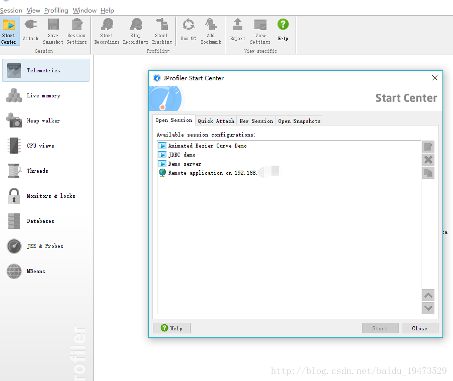453x381 pixels.
Task: Open Session Settings from the toolbar
Action: pos(76,31)
